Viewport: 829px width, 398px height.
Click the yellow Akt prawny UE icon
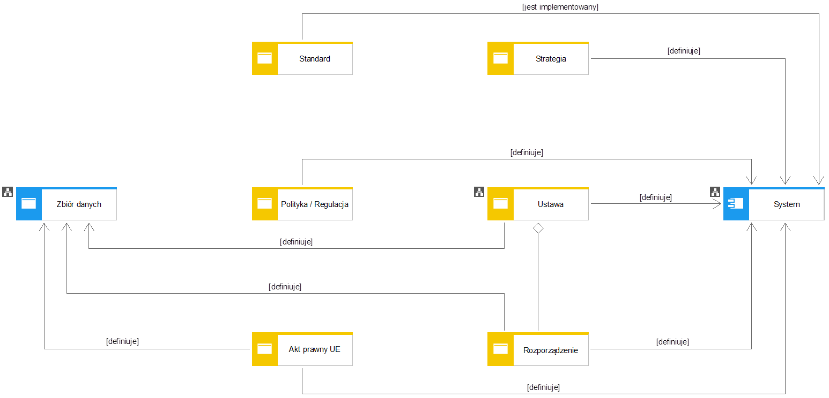tap(265, 349)
